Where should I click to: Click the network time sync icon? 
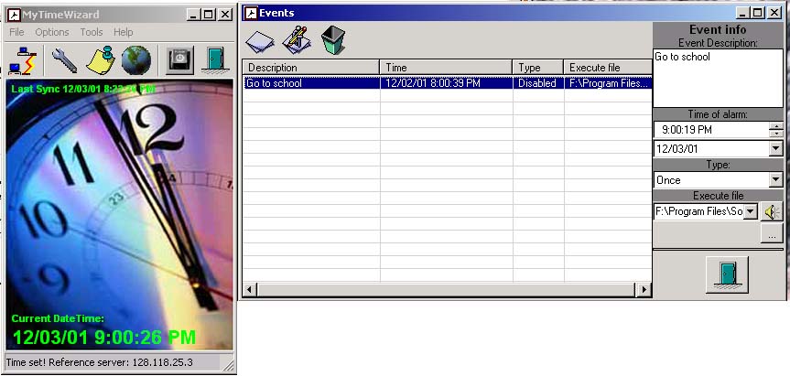[22, 60]
